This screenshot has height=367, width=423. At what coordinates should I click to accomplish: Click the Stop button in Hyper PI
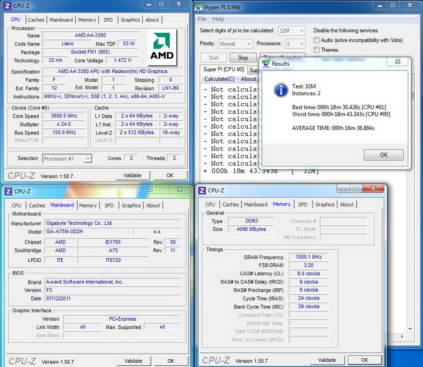click(243, 58)
